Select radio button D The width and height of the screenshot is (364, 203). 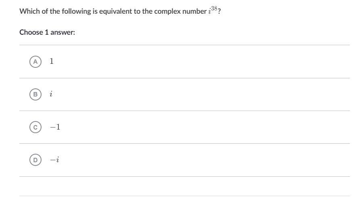35,160
